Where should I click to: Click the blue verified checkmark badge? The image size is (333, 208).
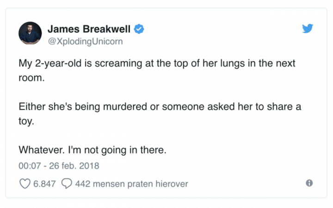tap(139, 29)
